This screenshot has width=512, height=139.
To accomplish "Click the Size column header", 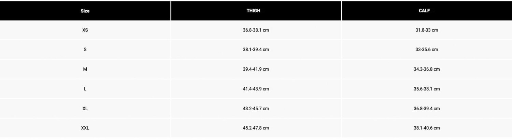I will pos(85,11).
